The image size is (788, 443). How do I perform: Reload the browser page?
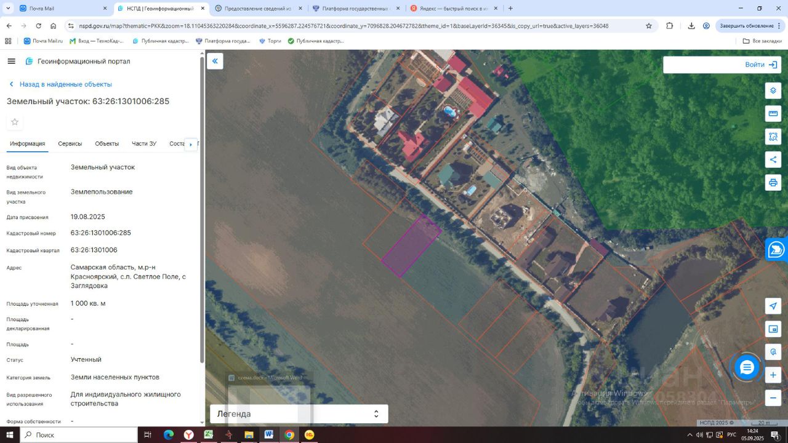pos(39,26)
